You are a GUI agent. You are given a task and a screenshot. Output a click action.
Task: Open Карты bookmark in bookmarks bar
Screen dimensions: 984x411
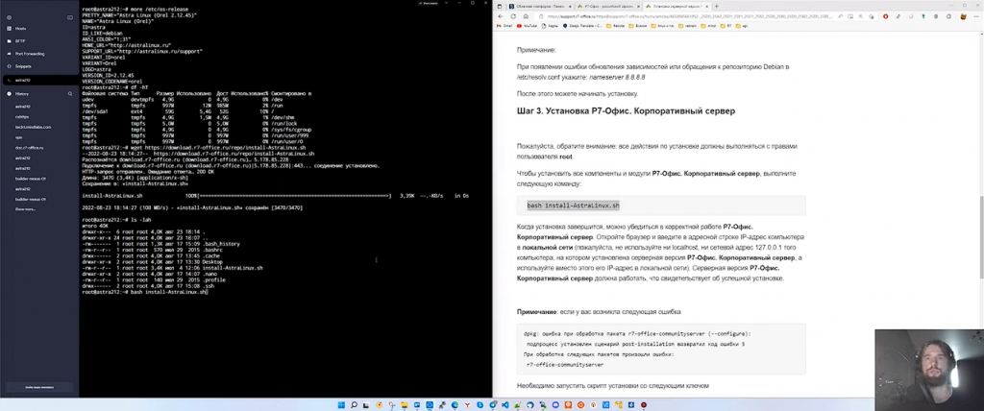point(550,26)
